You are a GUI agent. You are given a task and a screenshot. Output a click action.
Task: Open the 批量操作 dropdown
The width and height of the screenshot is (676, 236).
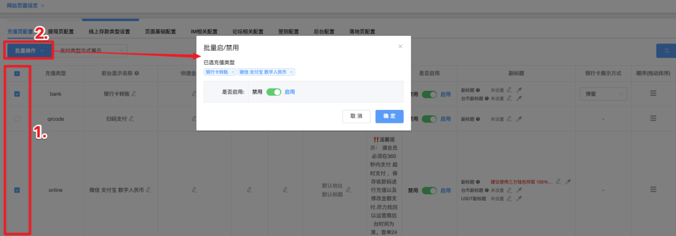29,51
